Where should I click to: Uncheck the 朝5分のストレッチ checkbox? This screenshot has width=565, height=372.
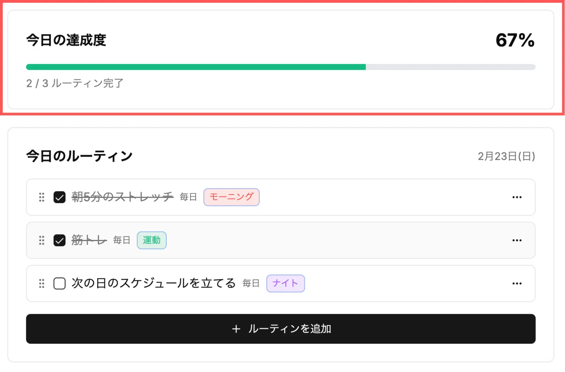click(x=60, y=197)
